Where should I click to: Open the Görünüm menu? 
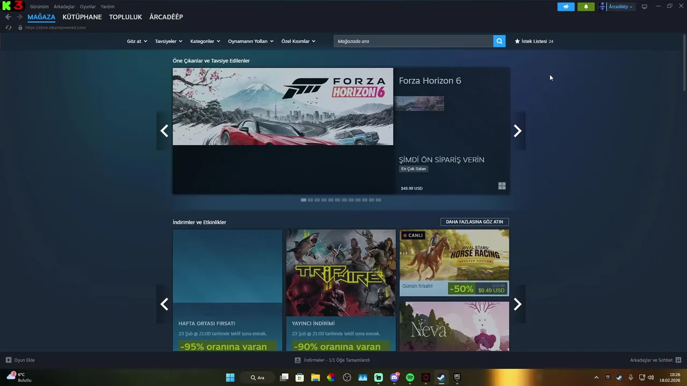tap(39, 6)
